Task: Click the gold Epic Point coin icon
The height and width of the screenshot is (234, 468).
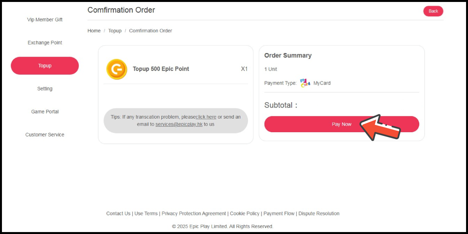Action: (117, 69)
